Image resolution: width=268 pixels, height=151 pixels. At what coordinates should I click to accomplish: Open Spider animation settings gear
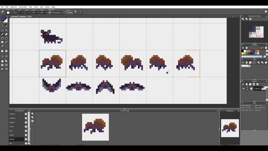[x=26, y=139]
